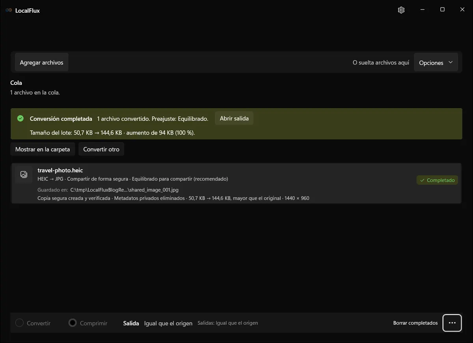Image resolution: width=473 pixels, height=343 pixels.
Task: Click the 'Tamaño del lote' summary line
Action: (x=112, y=133)
